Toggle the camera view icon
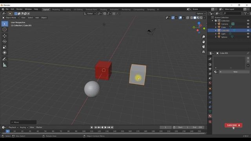The width and height of the screenshot is (251, 141). [204, 47]
